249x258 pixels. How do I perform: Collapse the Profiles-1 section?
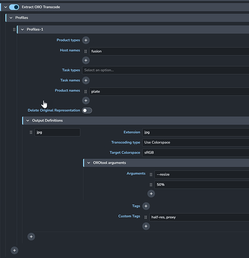coord(22,29)
